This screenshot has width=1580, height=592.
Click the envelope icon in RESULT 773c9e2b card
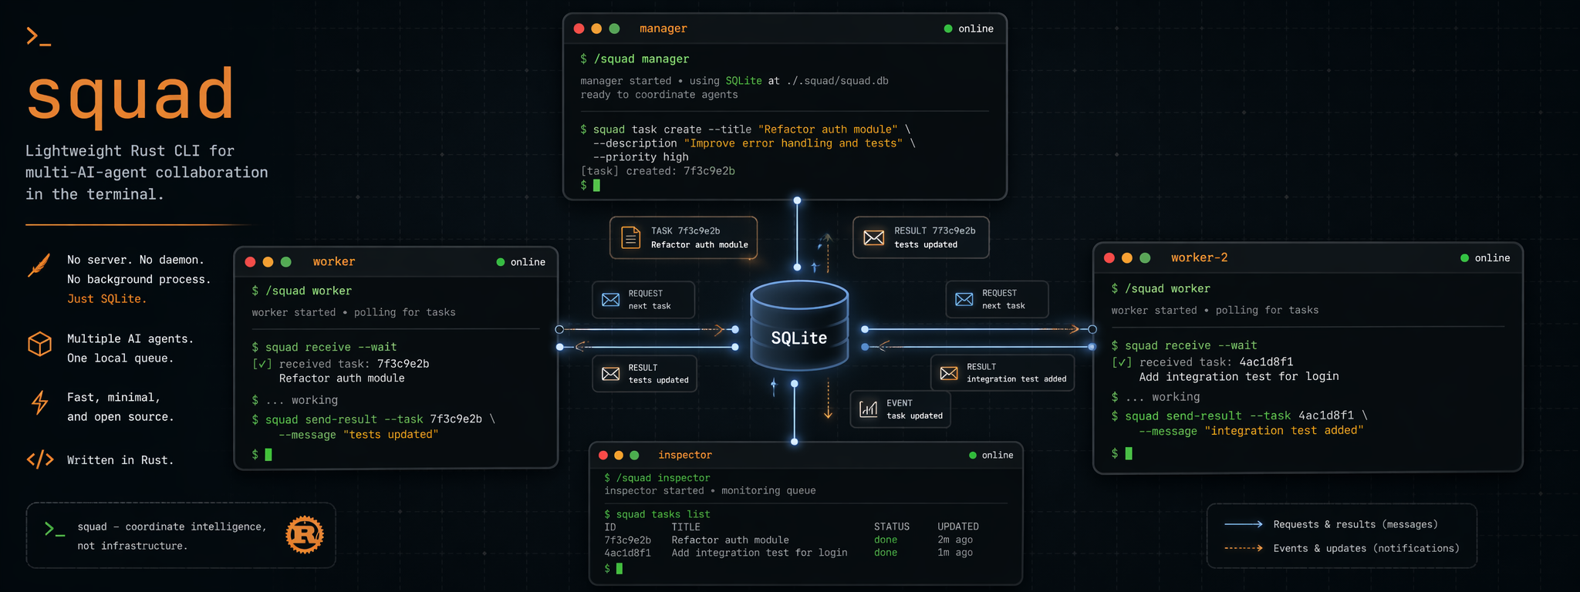tap(874, 237)
